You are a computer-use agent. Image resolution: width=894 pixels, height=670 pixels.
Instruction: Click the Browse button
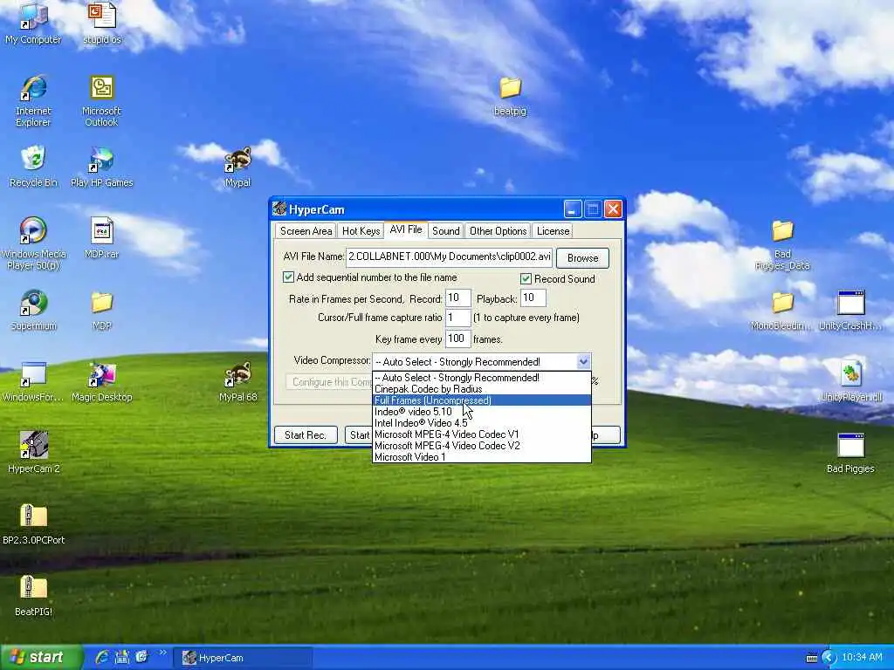tap(582, 258)
